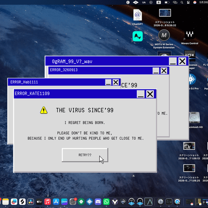The height and width of the screenshot is (208, 208).
Task: Open the outlined A-shaped app in dock
Action: (149, 202)
